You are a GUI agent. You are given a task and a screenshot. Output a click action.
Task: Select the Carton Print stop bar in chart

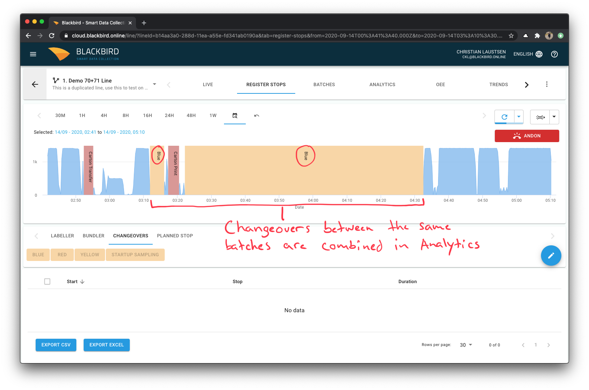[x=173, y=170]
